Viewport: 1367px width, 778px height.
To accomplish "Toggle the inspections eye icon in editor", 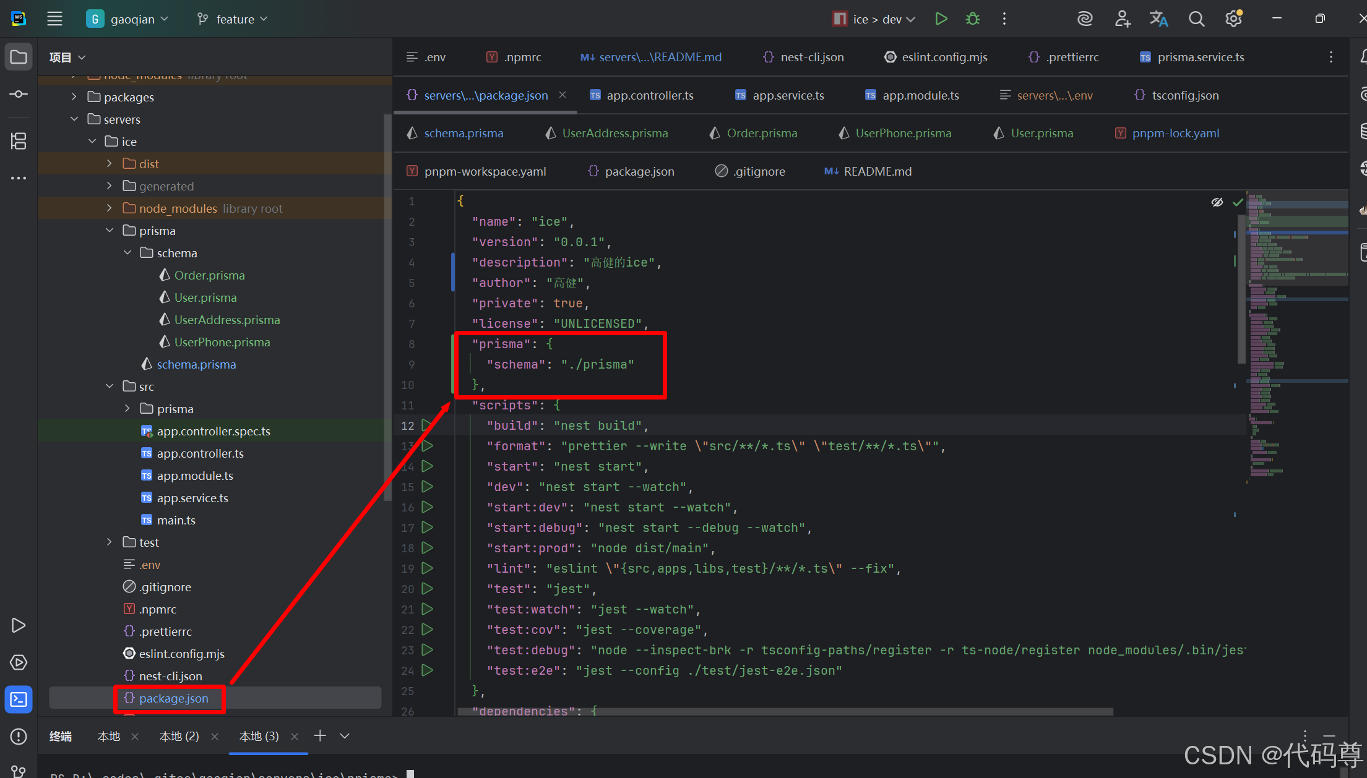I will coord(1217,202).
